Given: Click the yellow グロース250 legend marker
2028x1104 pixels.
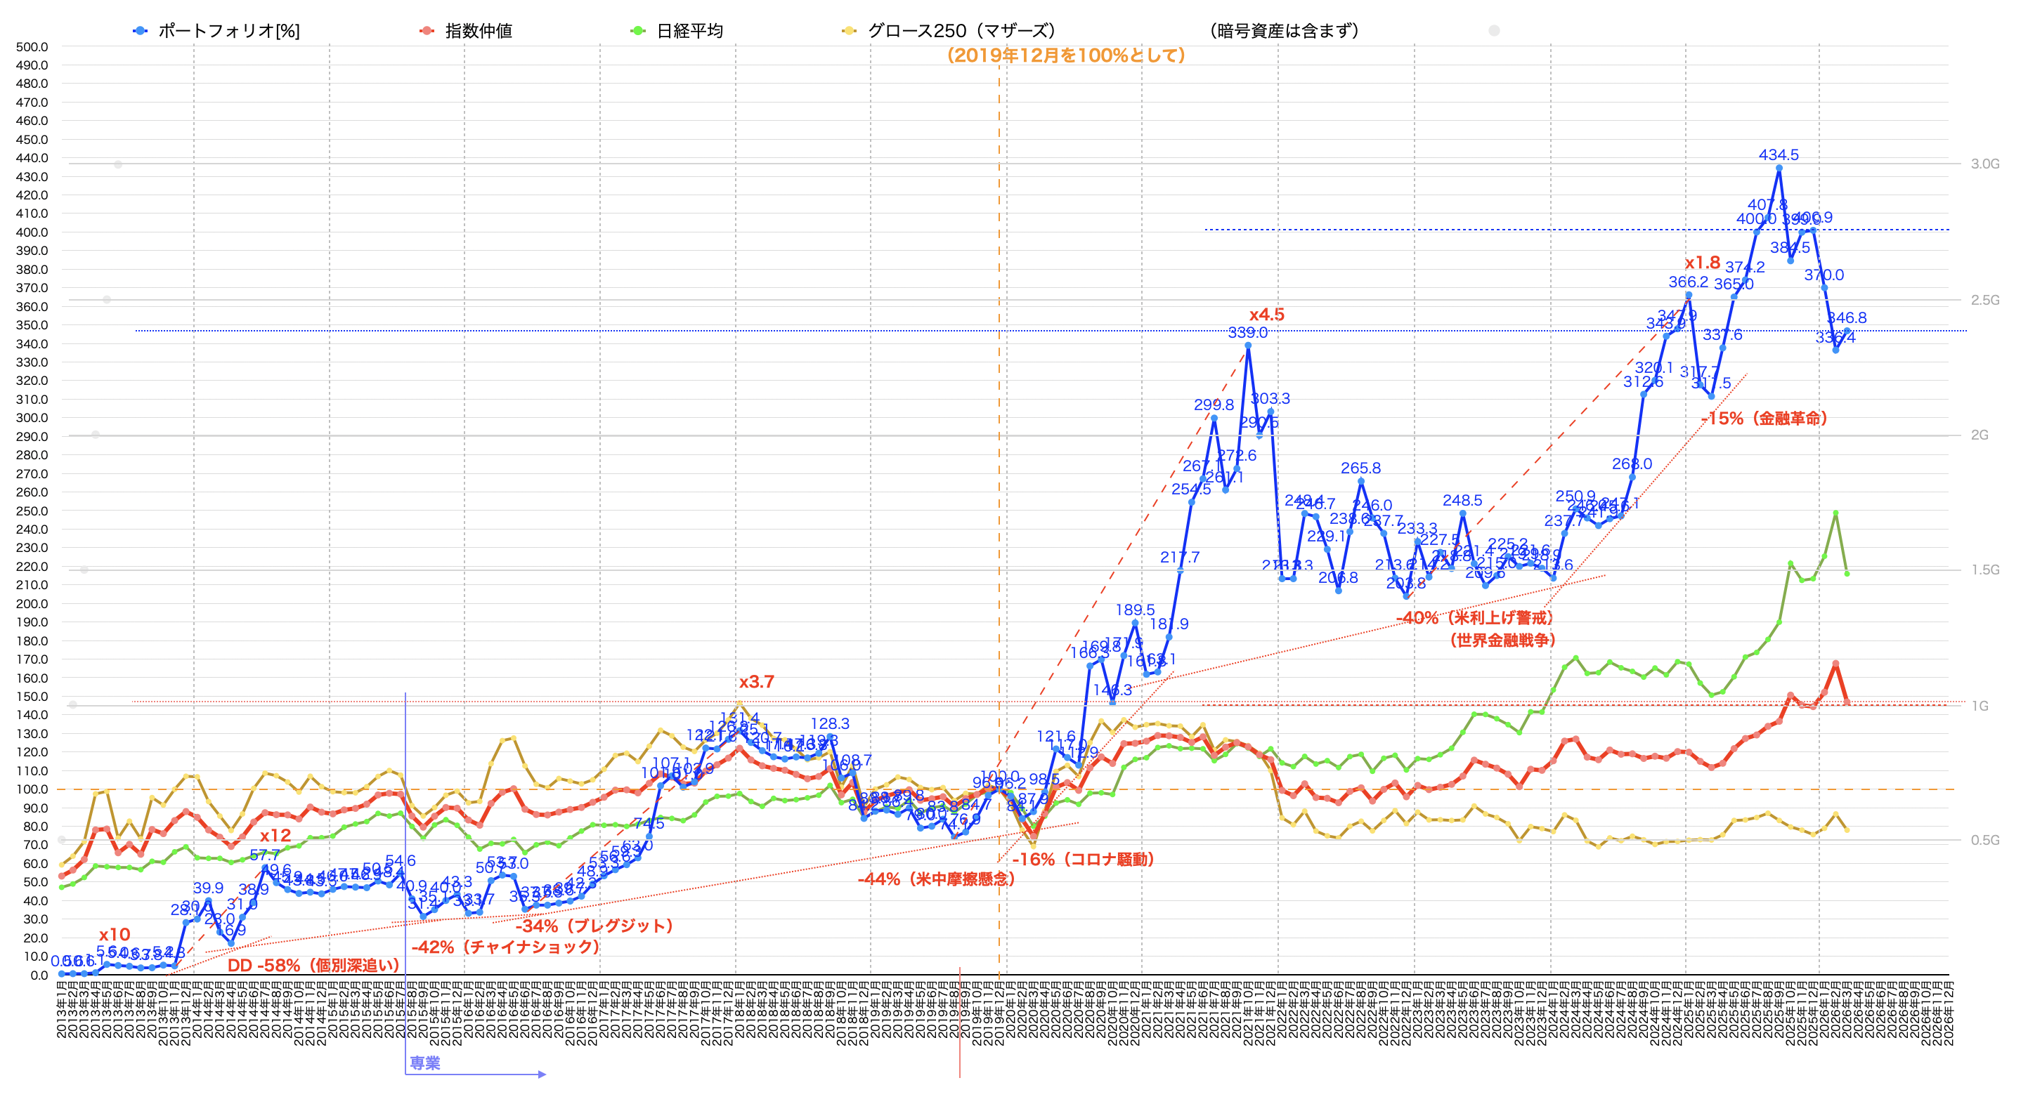Looking at the screenshot, I should [x=849, y=31].
